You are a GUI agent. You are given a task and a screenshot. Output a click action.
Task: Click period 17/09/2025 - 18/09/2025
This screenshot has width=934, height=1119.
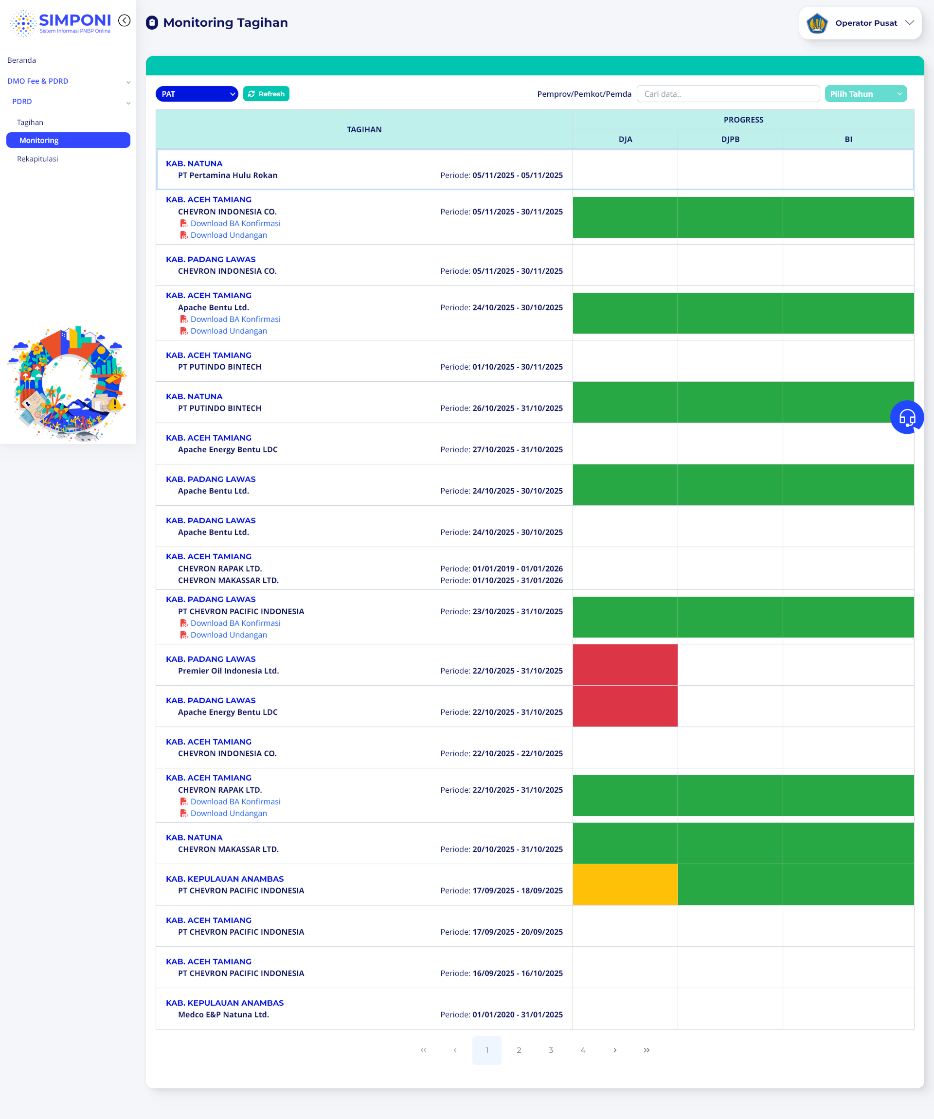(518, 890)
